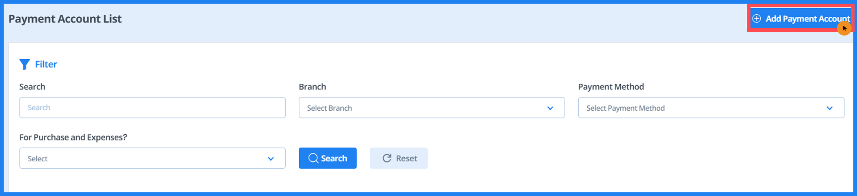Click the circular arrow icon on Reset
Screen dimensions: 857x196
(x=387, y=158)
